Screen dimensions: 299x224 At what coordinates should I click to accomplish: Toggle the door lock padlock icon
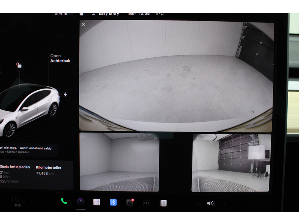19,65
